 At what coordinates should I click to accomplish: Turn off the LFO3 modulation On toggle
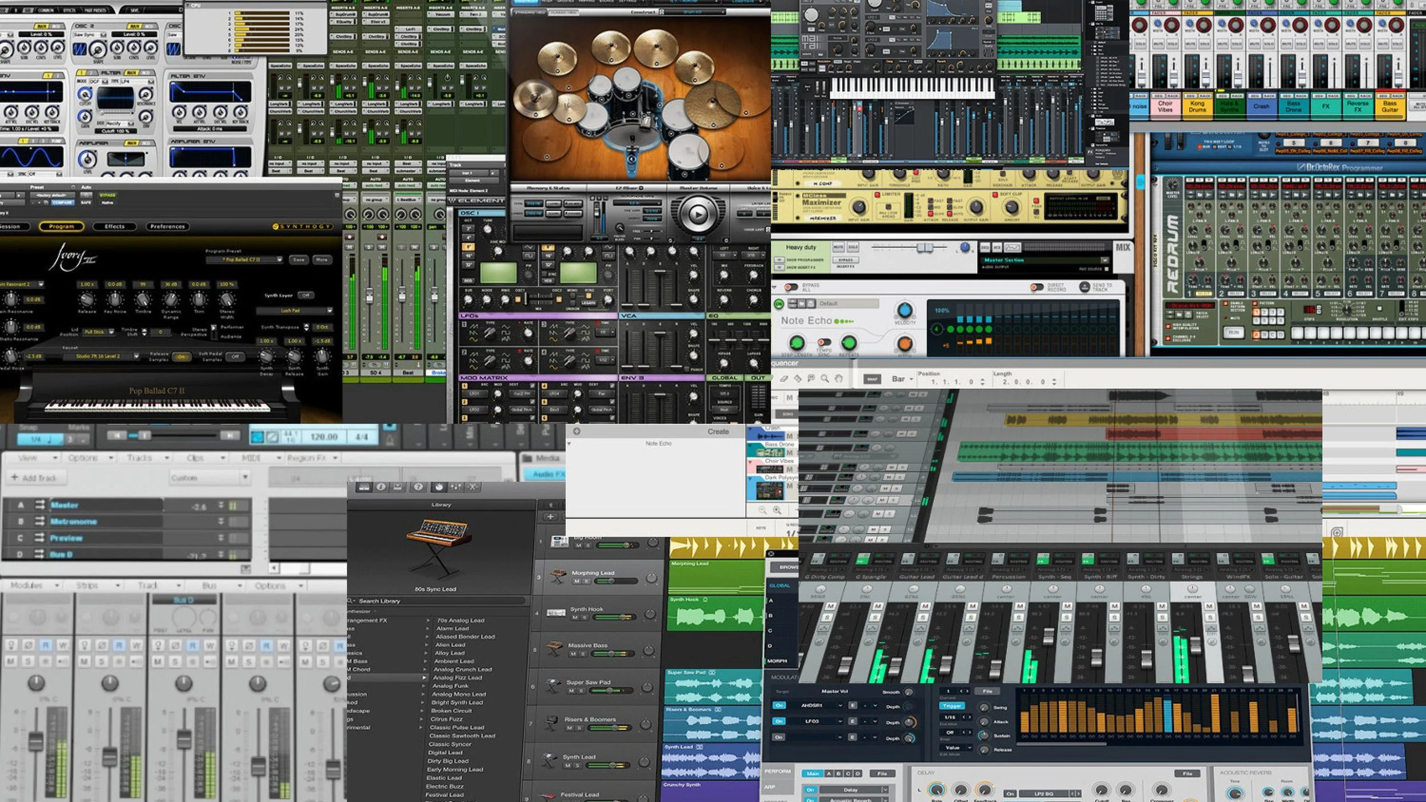tap(779, 720)
